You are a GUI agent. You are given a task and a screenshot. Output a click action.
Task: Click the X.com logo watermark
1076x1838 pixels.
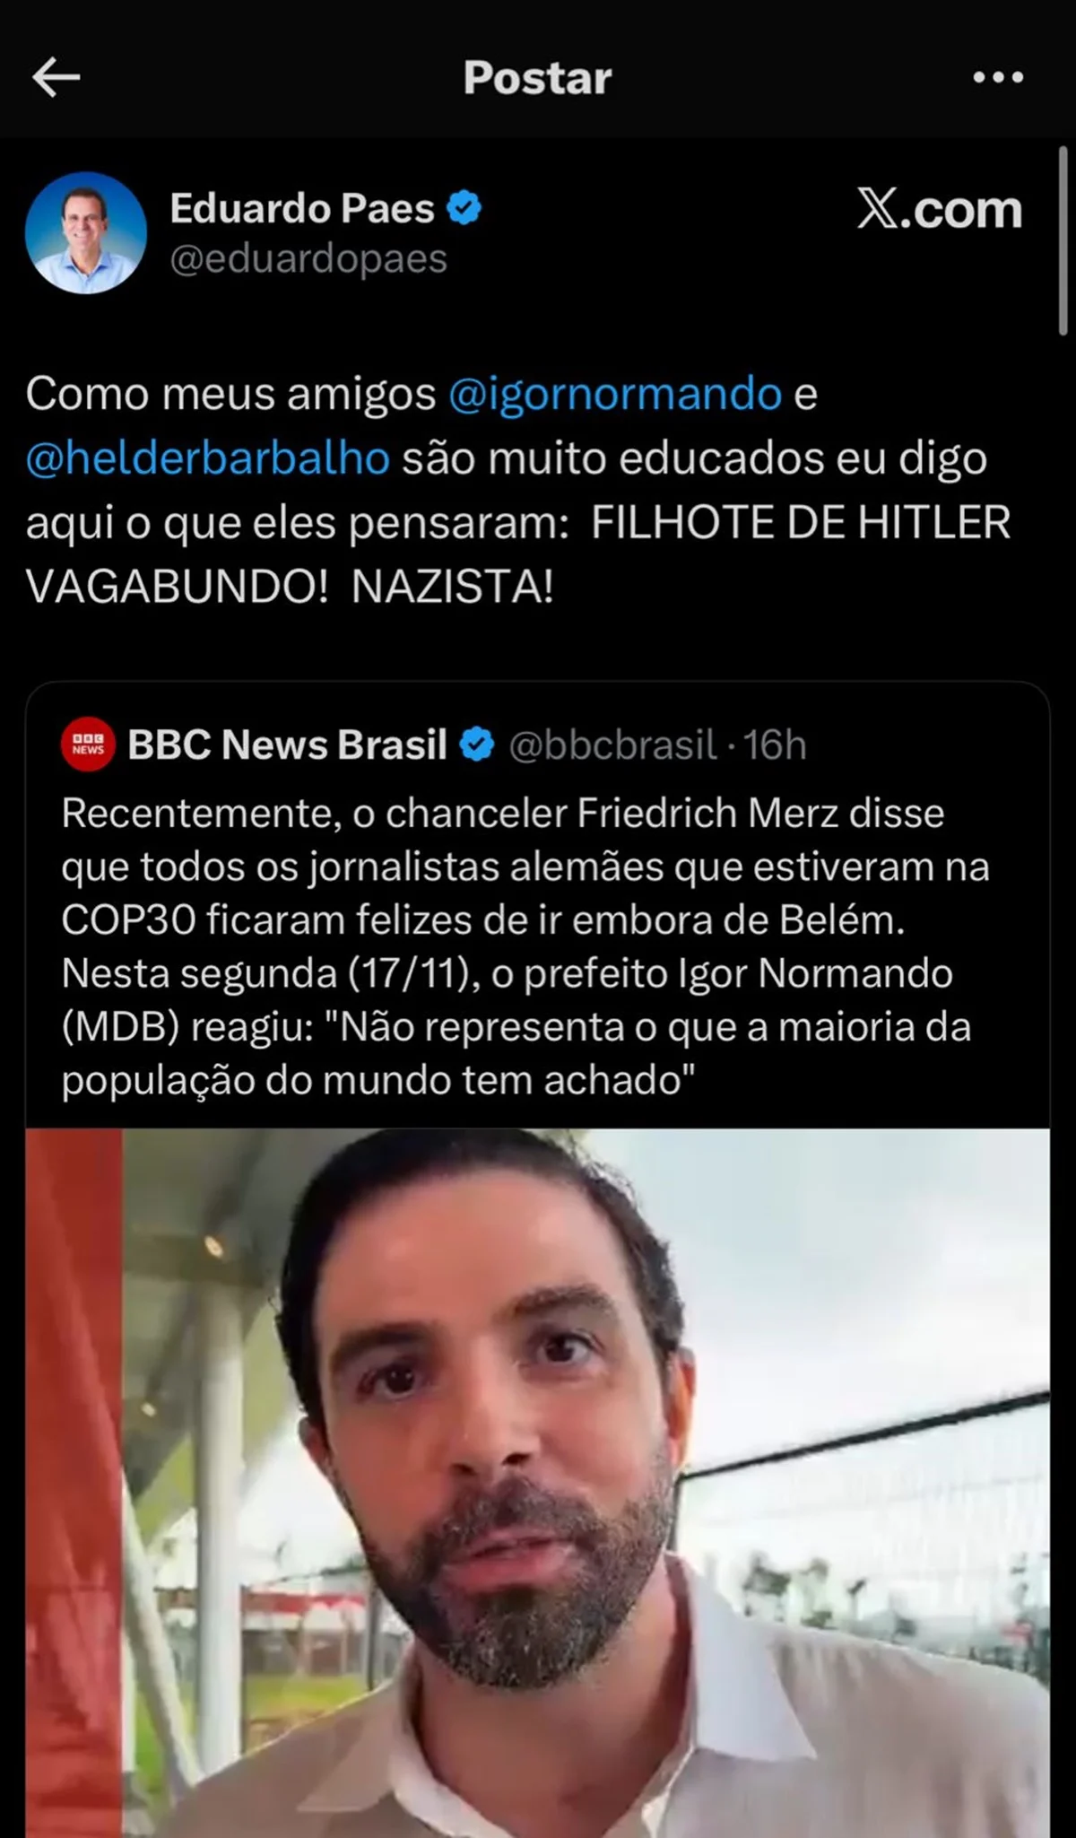coord(940,210)
